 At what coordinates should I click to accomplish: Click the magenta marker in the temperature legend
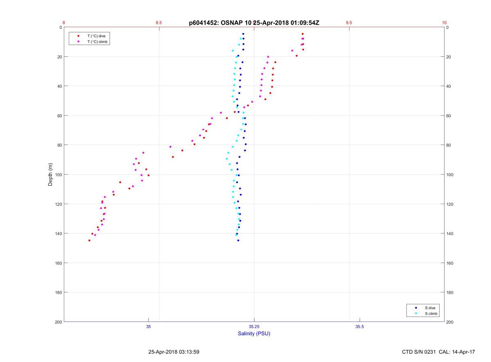tap(78, 42)
